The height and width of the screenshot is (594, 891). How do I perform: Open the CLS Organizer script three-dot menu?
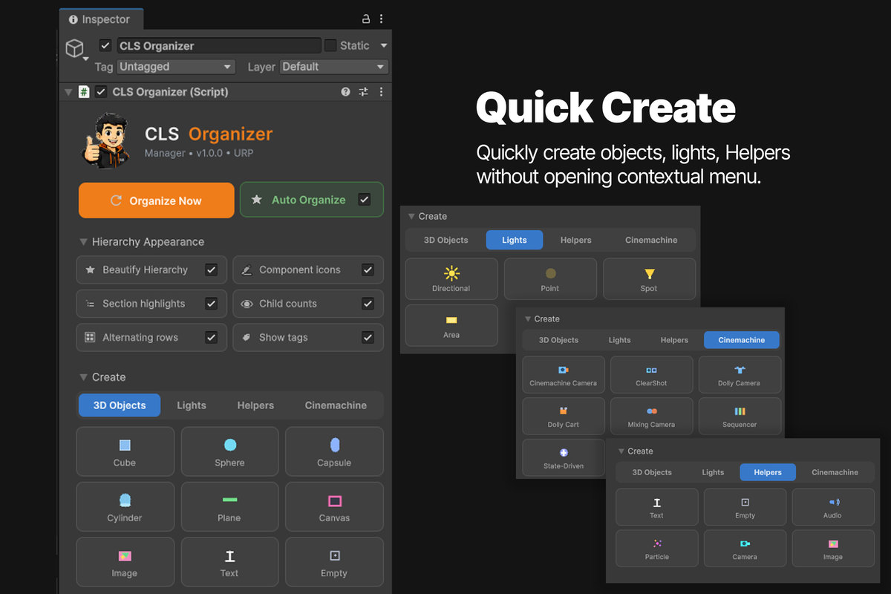click(381, 92)
